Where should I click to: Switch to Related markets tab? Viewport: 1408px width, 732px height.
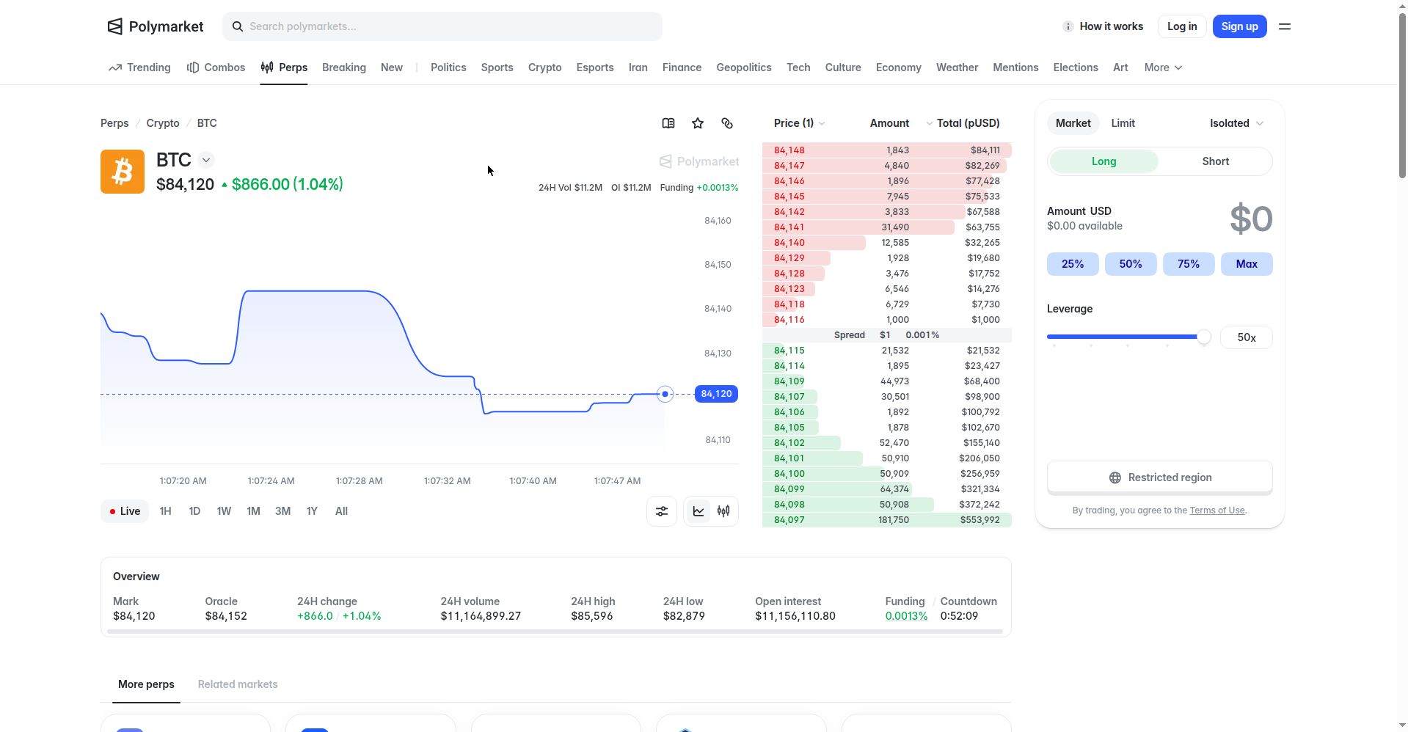tap(238, 684)
